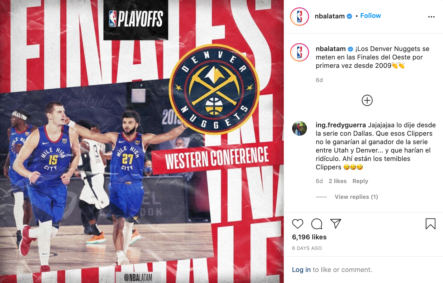This screenshot has height=283, width=443.
Task: Share the post via paper plane icon
Action: pyautogui.click(x=336, y=224)
